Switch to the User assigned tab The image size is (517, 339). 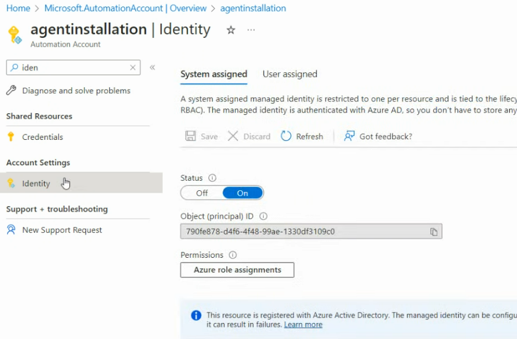[290, 74]
